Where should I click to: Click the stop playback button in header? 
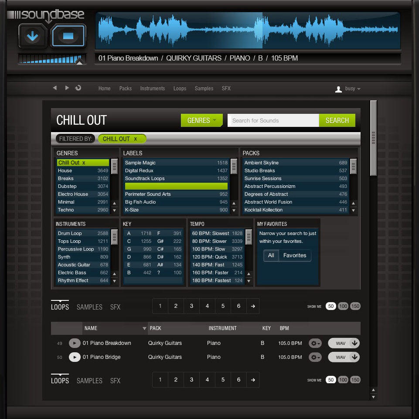tap(68, 36)
